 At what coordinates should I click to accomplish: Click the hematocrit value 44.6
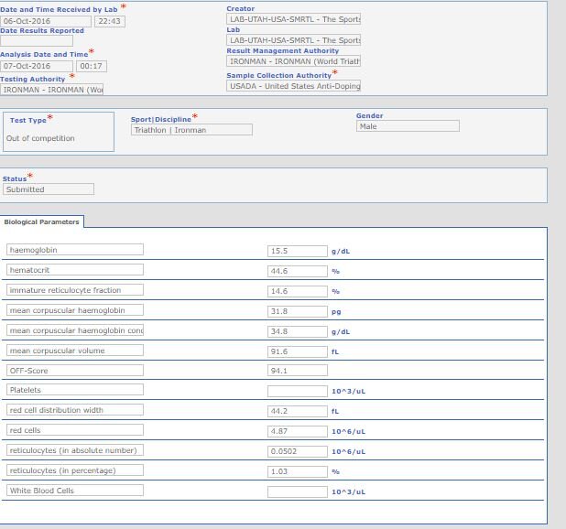tap(298, 271)
